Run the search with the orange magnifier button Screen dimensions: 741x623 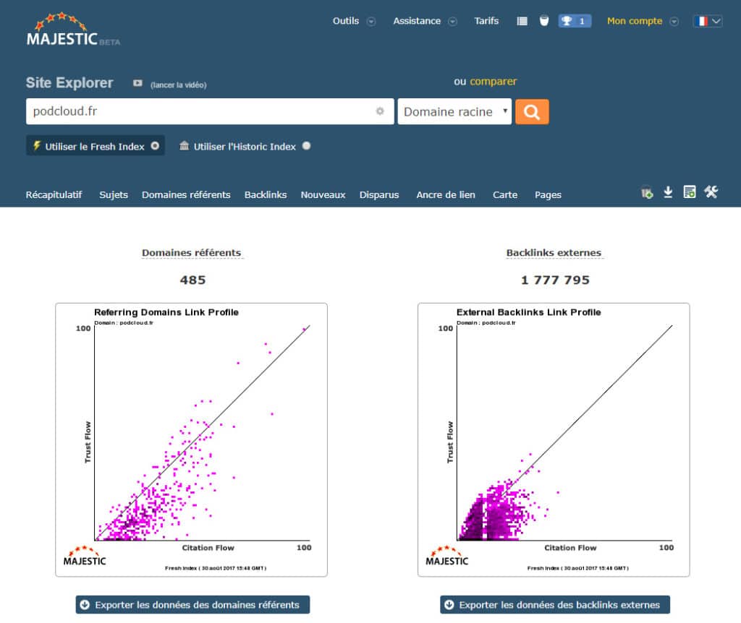tap(532, 112)
